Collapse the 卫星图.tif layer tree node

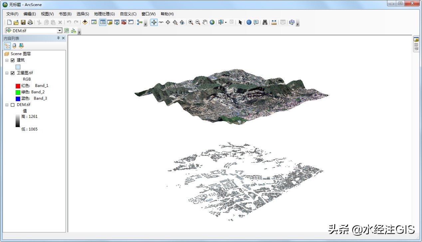click(x=7, y=73)
